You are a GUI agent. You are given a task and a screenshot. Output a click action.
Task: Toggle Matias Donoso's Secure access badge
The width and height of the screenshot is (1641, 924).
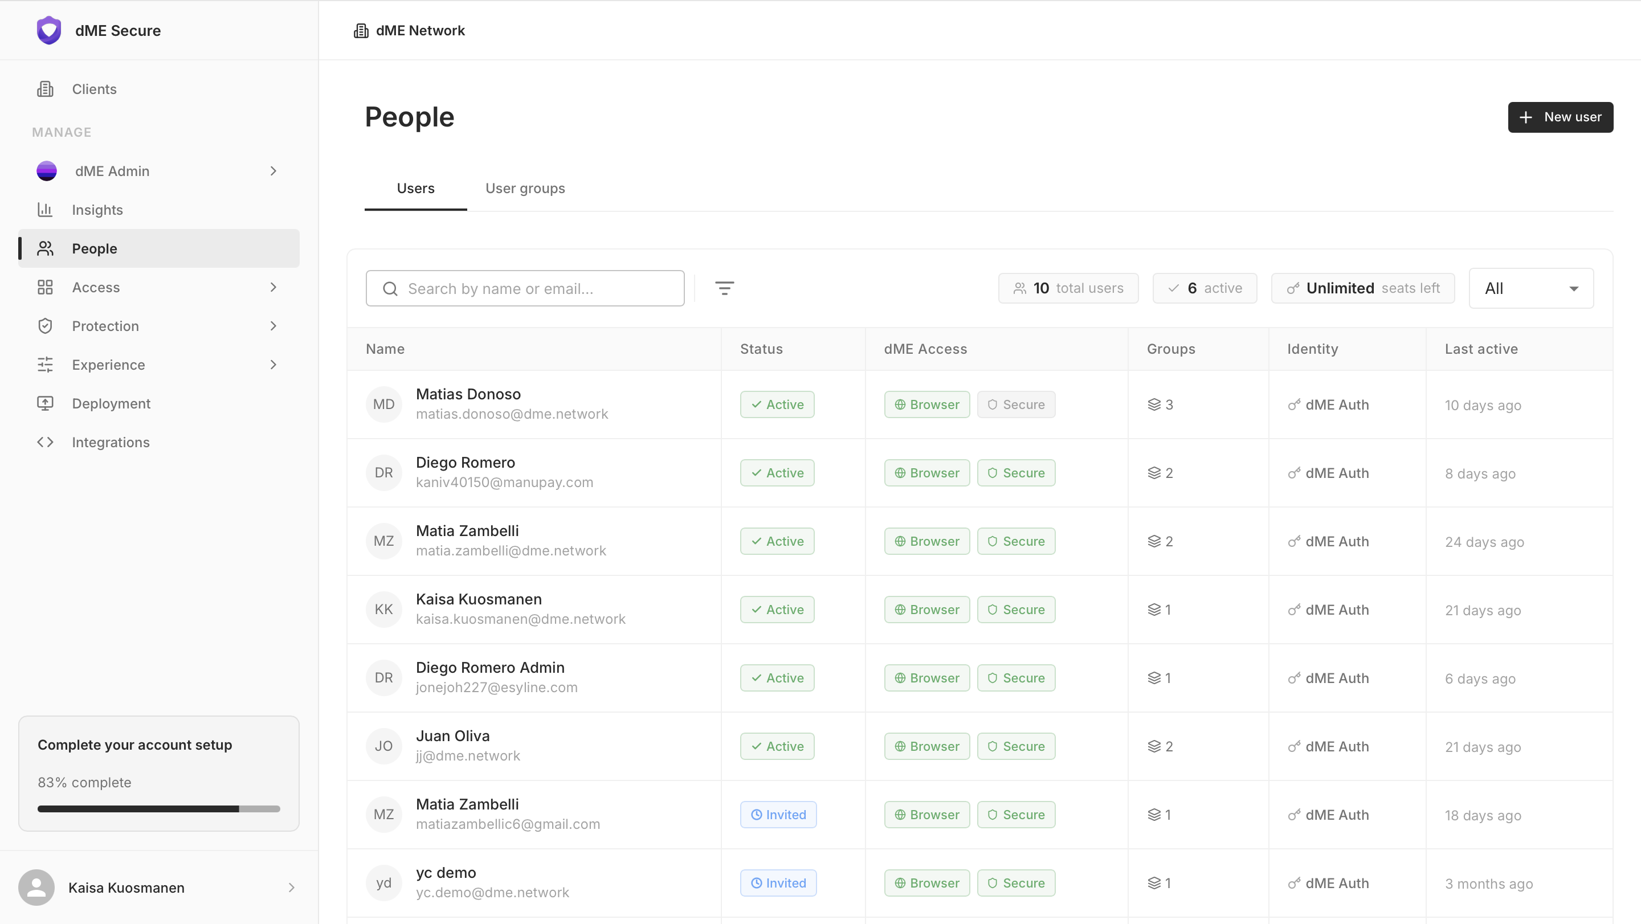[1015, 404]
